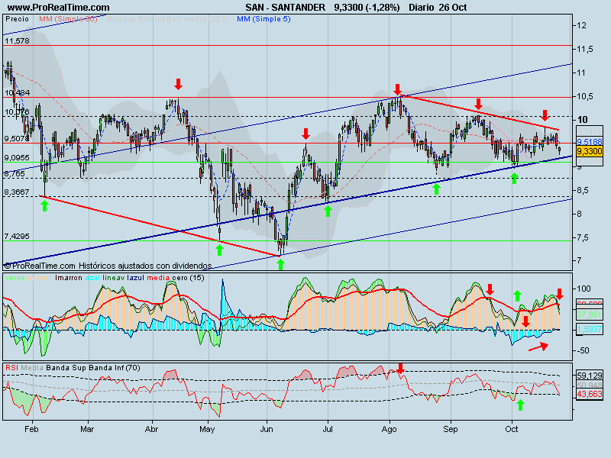The width and height of the screenshot is (611, 458).
Task: Click the Precio panel label
Action: click(17, 18)
